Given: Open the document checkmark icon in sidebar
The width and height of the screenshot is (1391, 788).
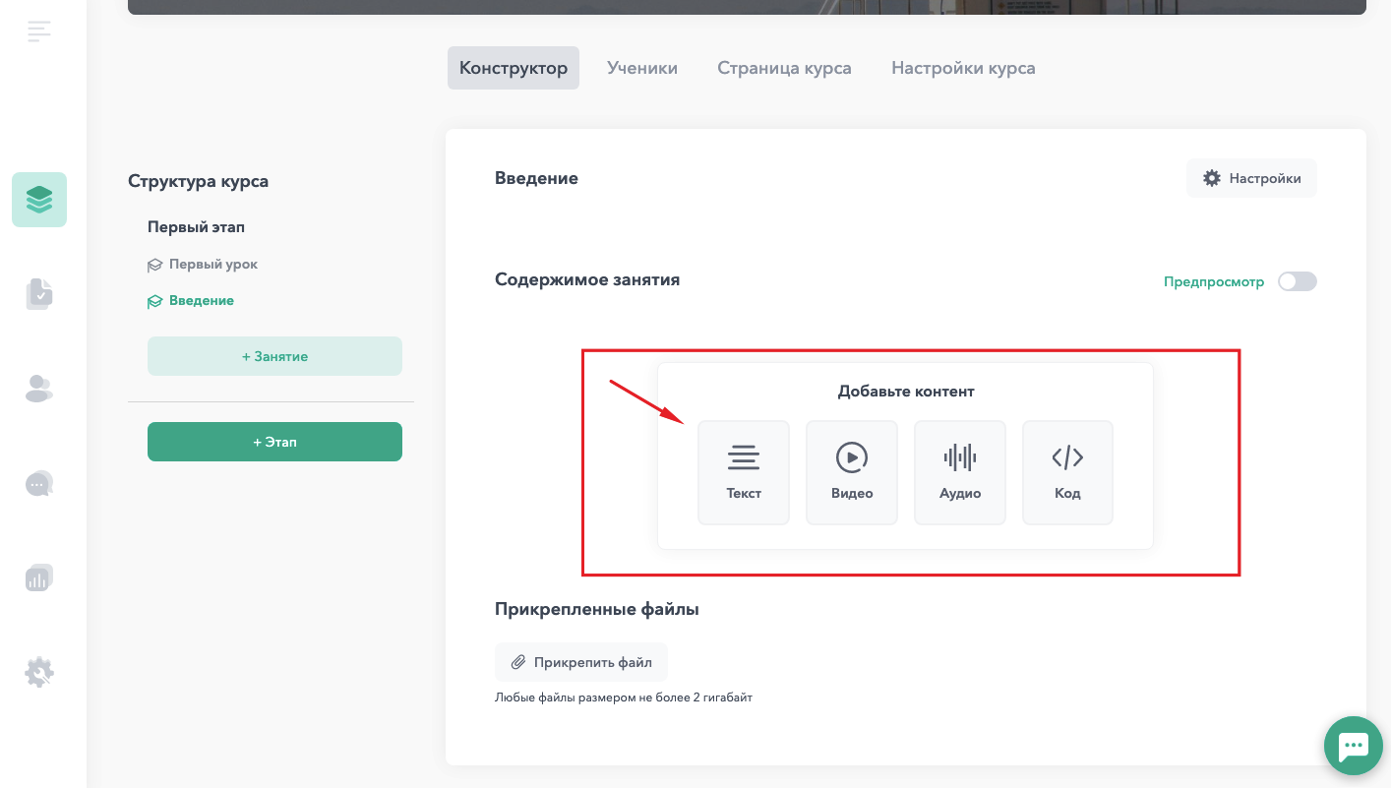Looking at the screenshot, I should point(39,293).
